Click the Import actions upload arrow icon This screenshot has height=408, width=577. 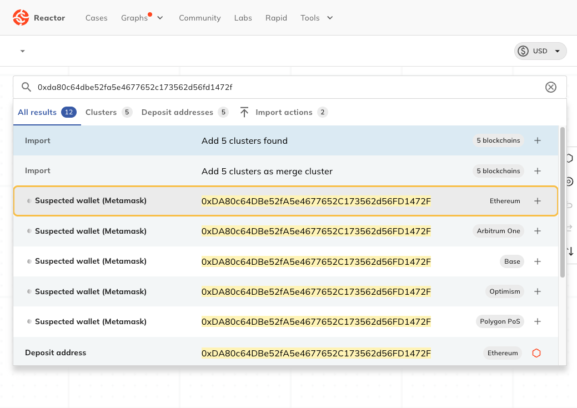[x=244, y=112]
